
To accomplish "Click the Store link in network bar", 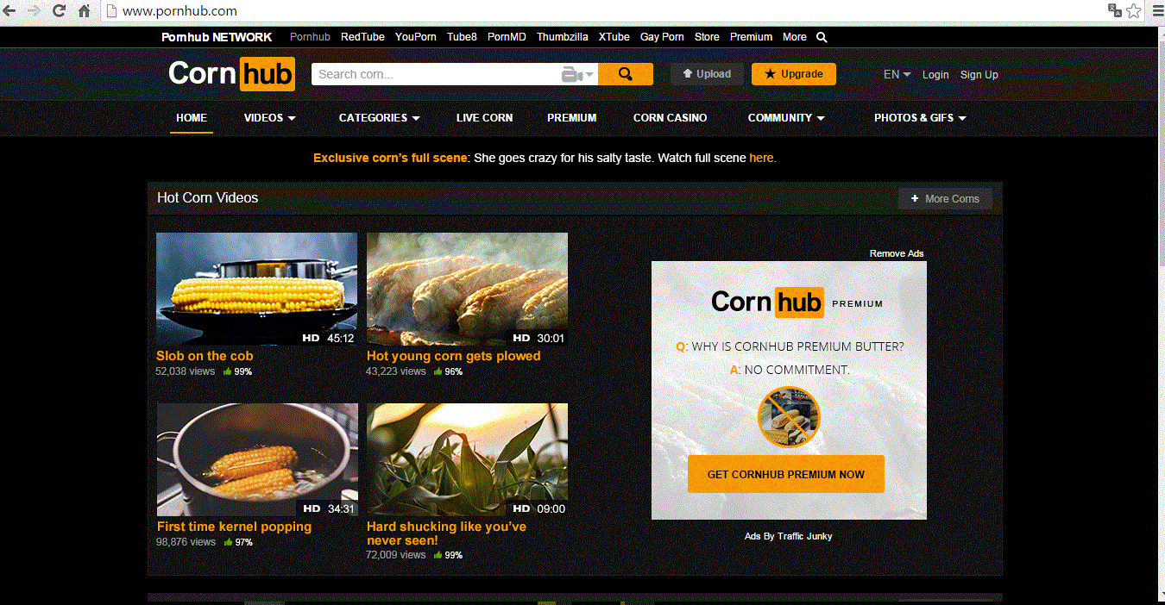I will 707,37.
